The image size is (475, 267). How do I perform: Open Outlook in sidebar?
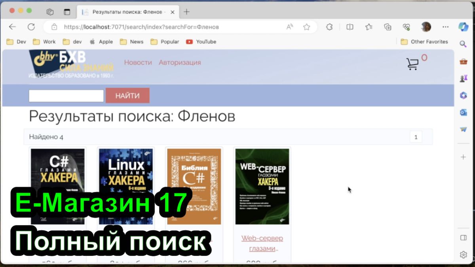[x=463, y=112]
